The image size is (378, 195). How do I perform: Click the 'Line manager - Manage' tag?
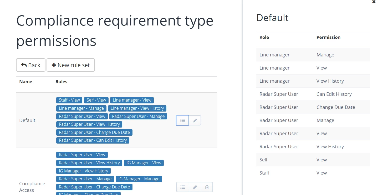[81, 108]
